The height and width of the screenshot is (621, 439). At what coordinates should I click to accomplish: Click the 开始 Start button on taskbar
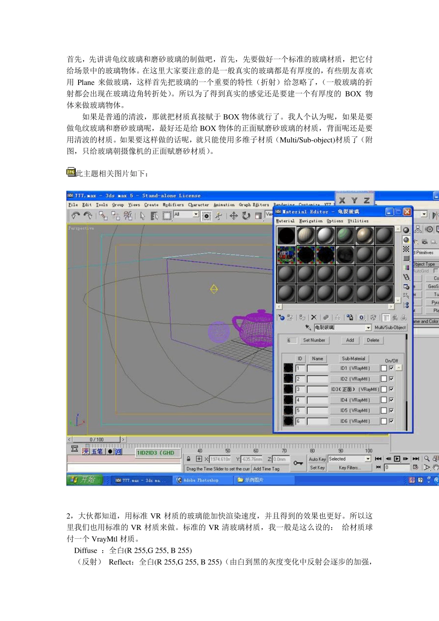(x=84, y=480)
